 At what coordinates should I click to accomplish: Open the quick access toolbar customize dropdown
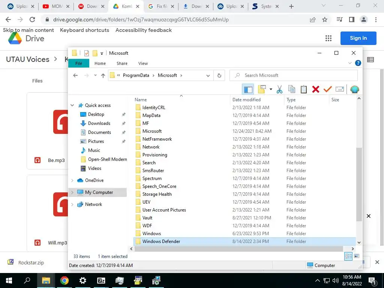102,53
